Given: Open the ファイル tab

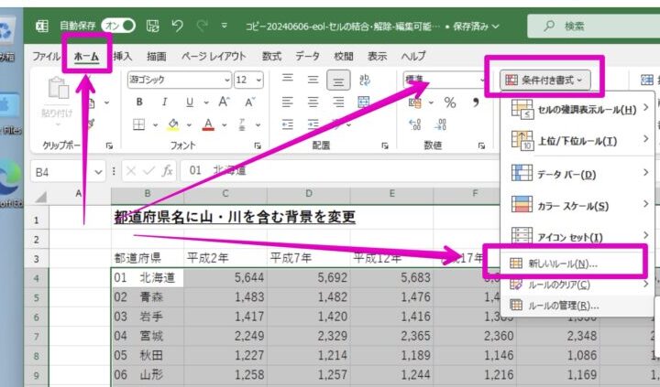Looking at the screenshot, I should point(46,57).
